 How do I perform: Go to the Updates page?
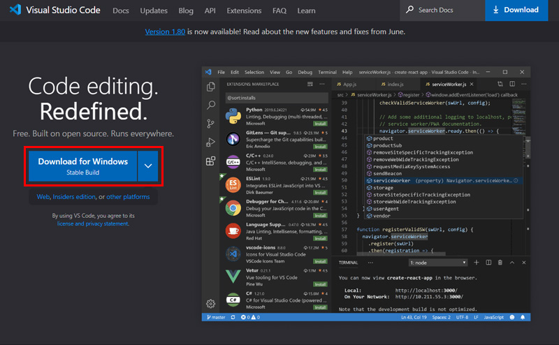[154, 10]
